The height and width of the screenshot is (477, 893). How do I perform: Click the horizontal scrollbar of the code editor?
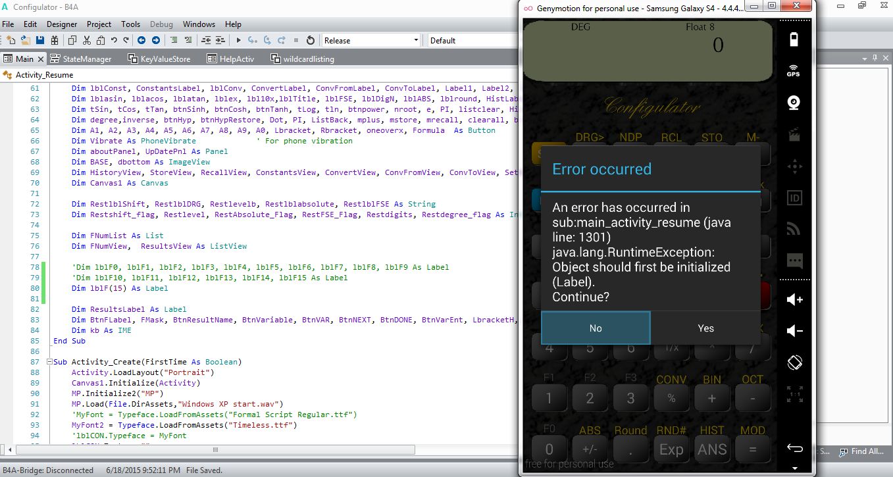click(215, 450)
